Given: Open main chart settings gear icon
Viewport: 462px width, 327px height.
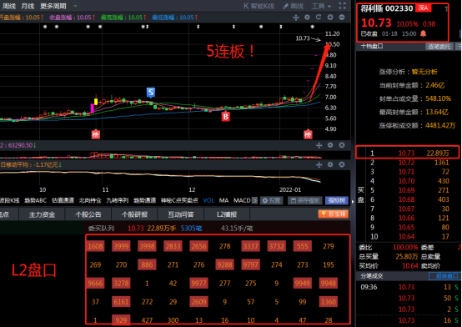Looking at the screenshot, I should [307, 18].
